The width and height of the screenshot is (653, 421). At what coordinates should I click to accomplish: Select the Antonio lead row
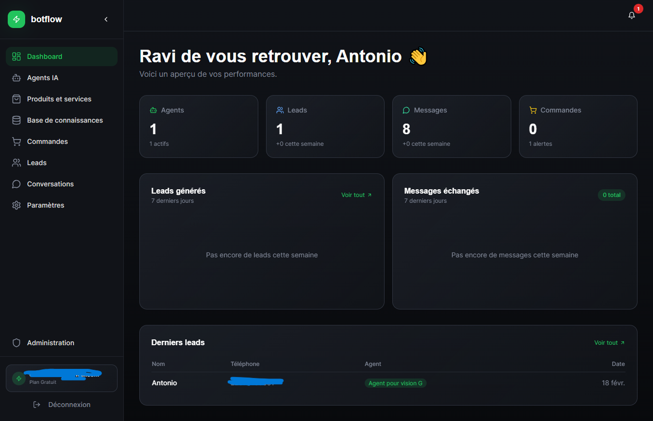[x=164, y=383]
